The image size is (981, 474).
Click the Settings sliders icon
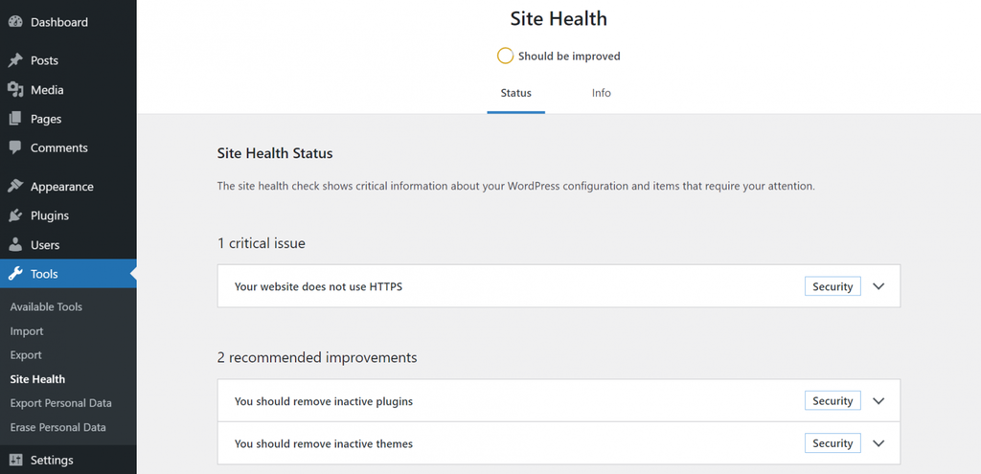tap(15, 461)
